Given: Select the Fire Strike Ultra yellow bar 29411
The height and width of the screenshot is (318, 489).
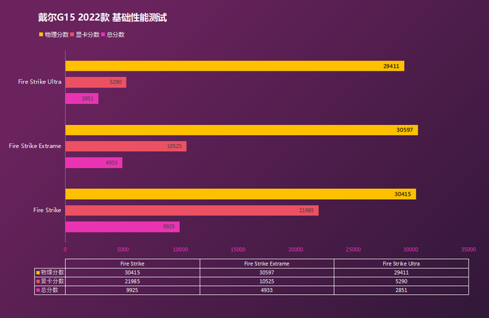Looking at the screenshot, I should click(x=235, y=66).
